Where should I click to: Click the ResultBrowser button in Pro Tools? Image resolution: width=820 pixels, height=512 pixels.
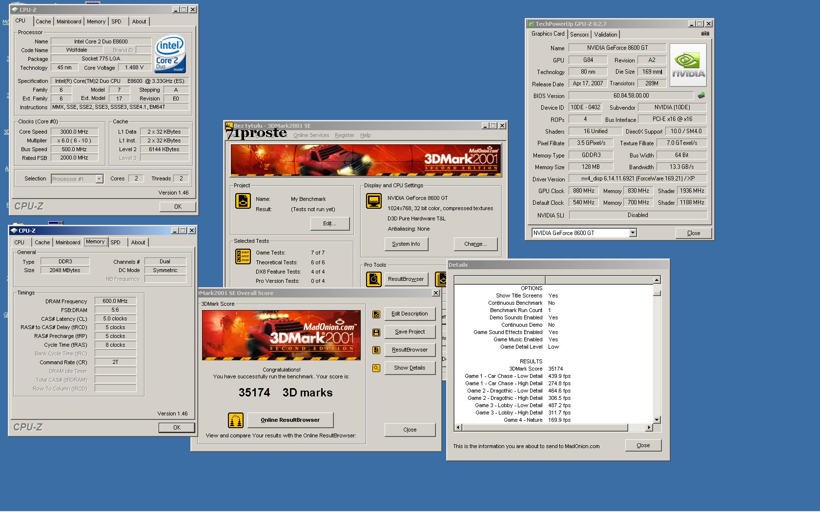tap(406, 279)
